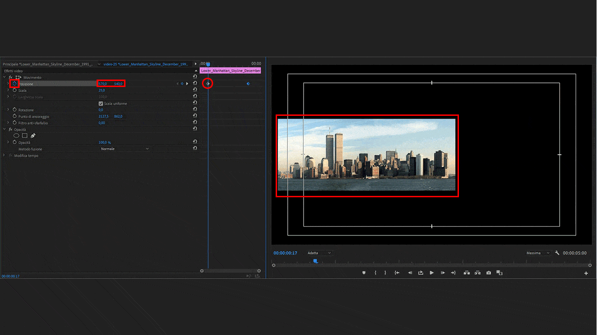Add a marker in the program monitor
Viewport: 597px width, 335px height.
point(364,273)
